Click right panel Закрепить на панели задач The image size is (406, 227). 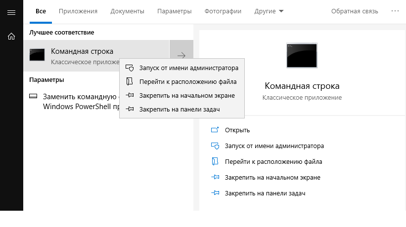tap(265, 193)
